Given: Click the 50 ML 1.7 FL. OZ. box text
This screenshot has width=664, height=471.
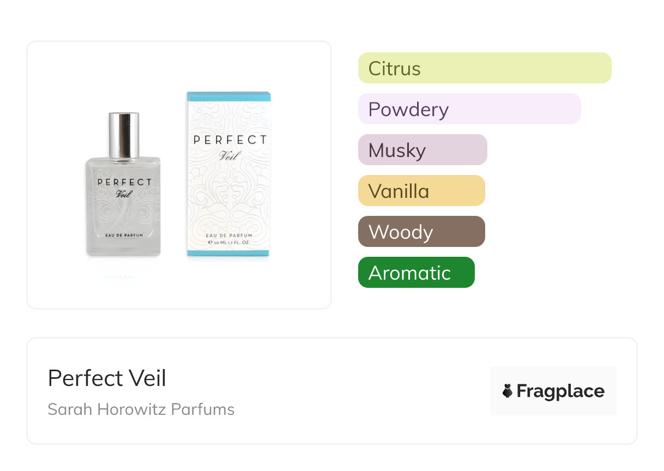Looking at the screenshot, I should tap(230, 241).
